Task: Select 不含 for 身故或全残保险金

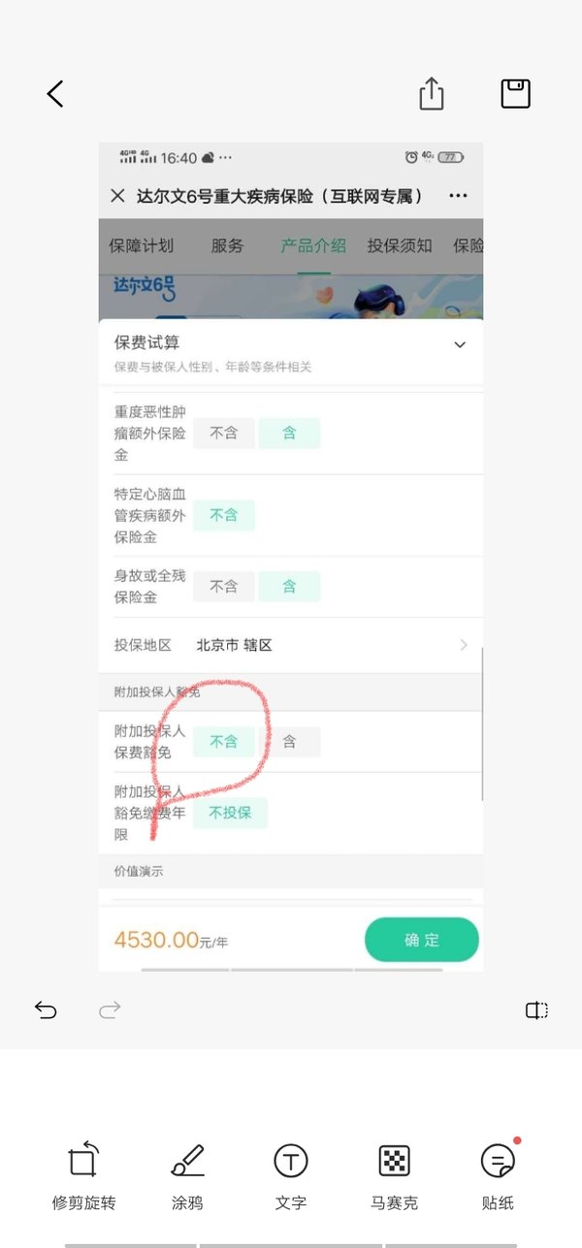Action: click(224, 587)
